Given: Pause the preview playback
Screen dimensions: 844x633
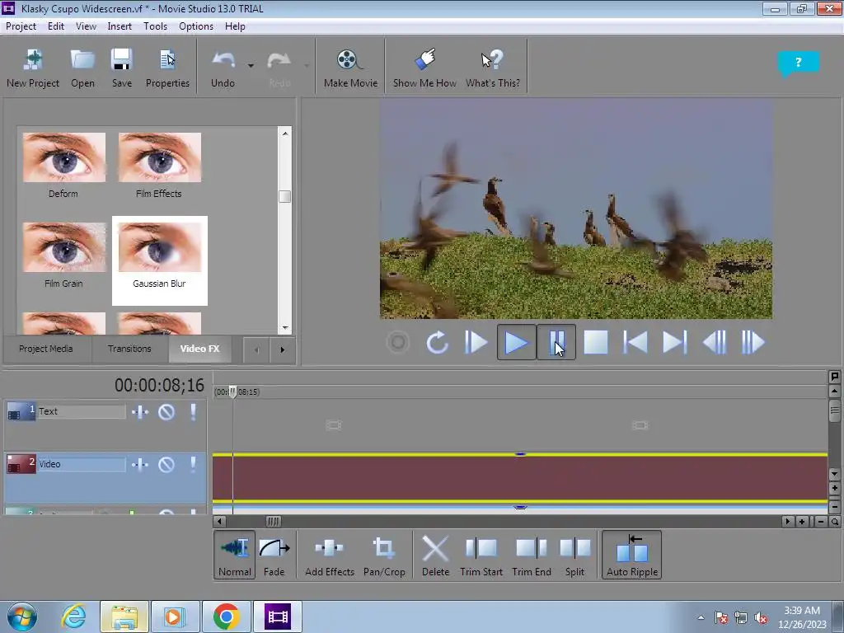Looking at the screenshot, I should pyautogui.click(x=556, y=342).
